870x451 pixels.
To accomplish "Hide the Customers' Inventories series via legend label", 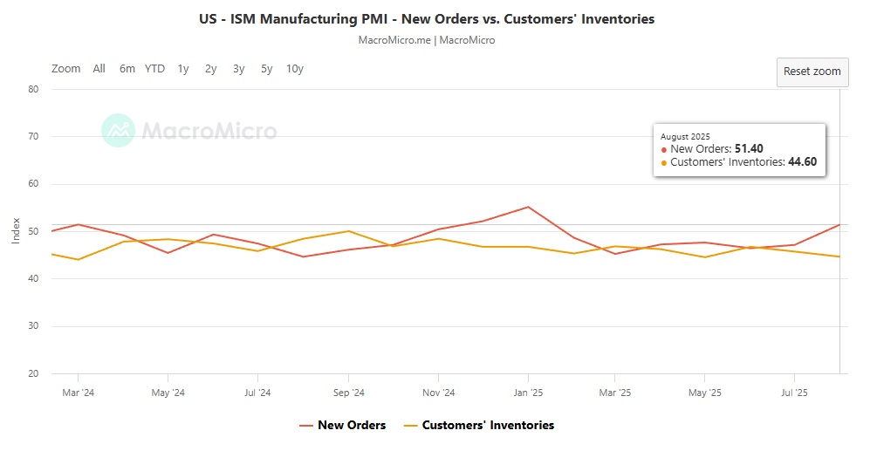I will click(488, 426).
